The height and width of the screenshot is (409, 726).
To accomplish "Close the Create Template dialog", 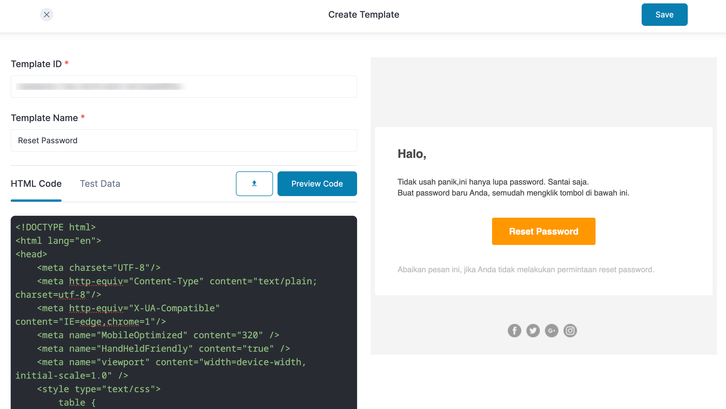I will coord(46,15).
